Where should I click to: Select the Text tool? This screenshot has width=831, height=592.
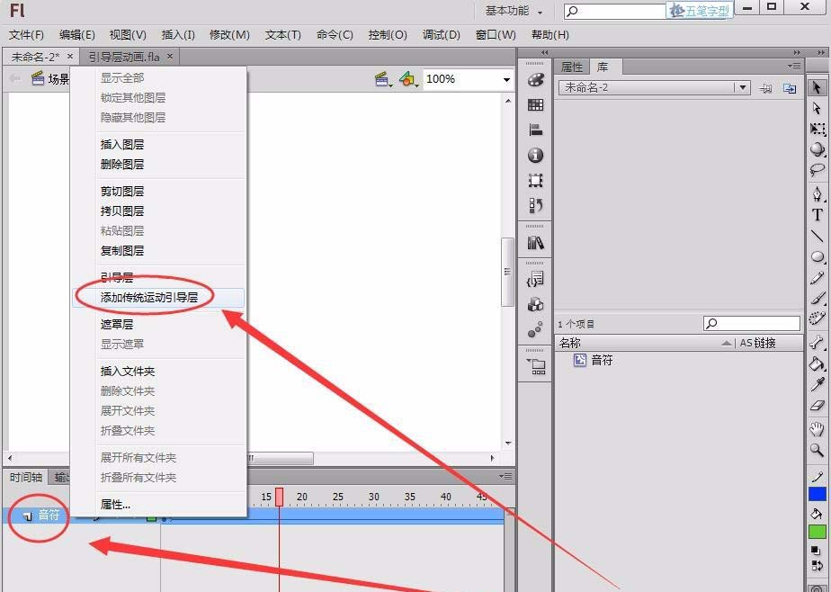coord(817,215)
